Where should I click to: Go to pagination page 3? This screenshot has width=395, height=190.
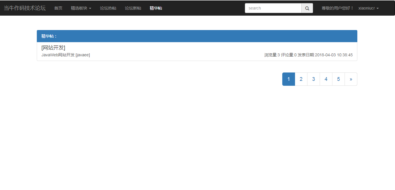pos(314,79)
